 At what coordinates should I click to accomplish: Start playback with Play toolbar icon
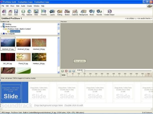coord(23,12)
